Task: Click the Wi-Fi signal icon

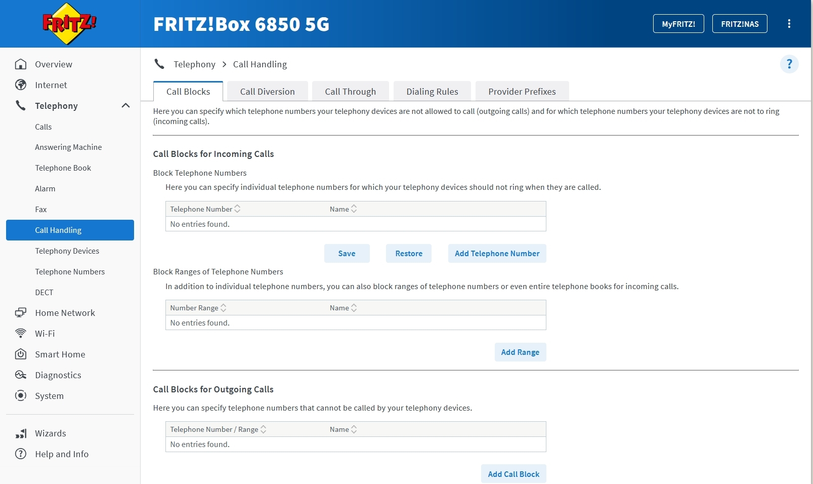Action: [x=21, y=334]
